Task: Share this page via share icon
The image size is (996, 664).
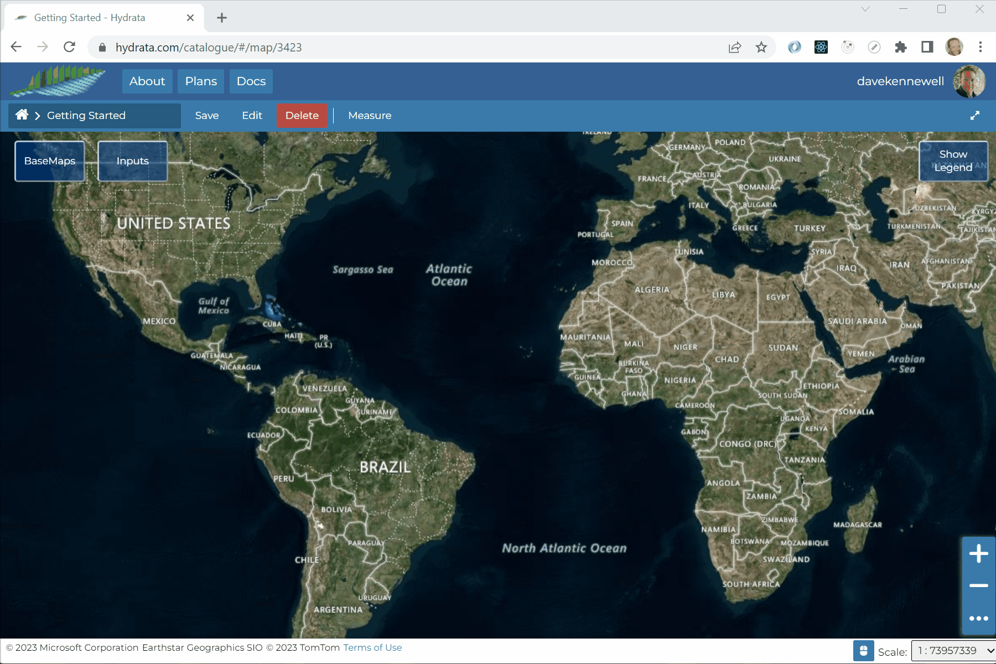Action: (735, 48)
